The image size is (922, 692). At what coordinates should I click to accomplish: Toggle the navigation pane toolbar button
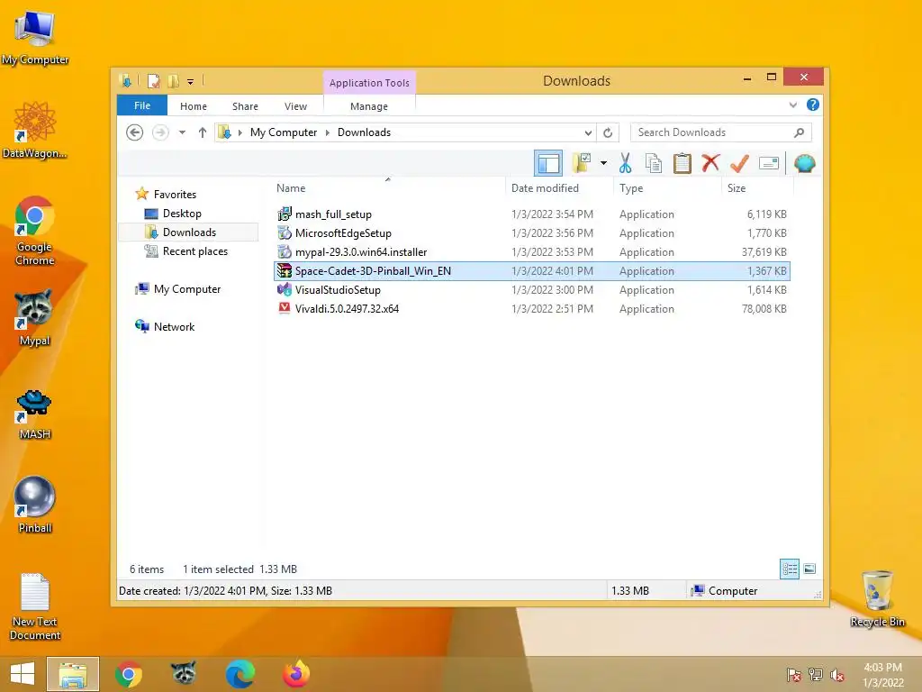coord(548,163)
